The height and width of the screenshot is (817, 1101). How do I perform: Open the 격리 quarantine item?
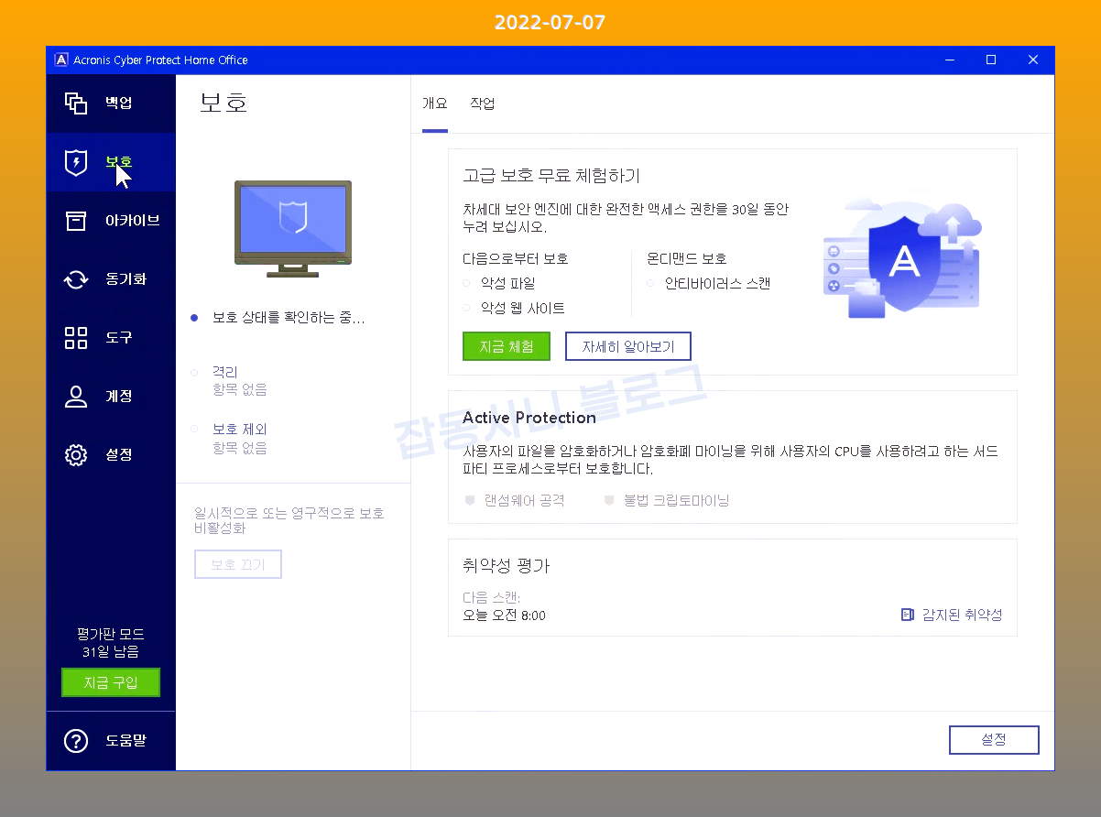(225, 372)
